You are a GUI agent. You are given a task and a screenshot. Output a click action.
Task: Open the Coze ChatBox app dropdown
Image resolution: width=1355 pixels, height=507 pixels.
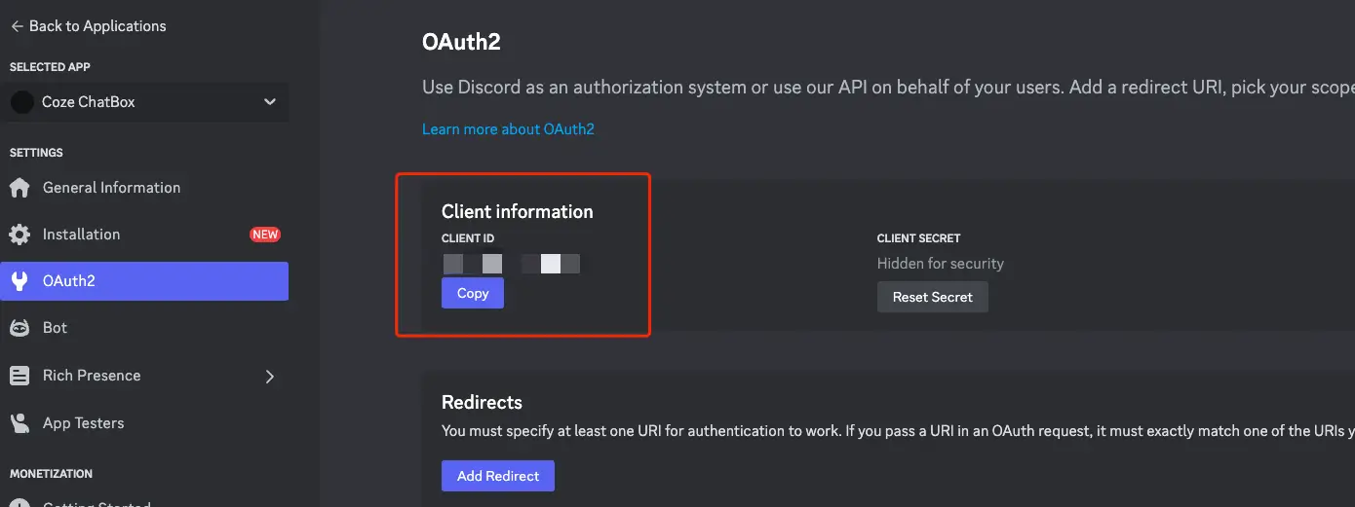[x=270, y=102]
